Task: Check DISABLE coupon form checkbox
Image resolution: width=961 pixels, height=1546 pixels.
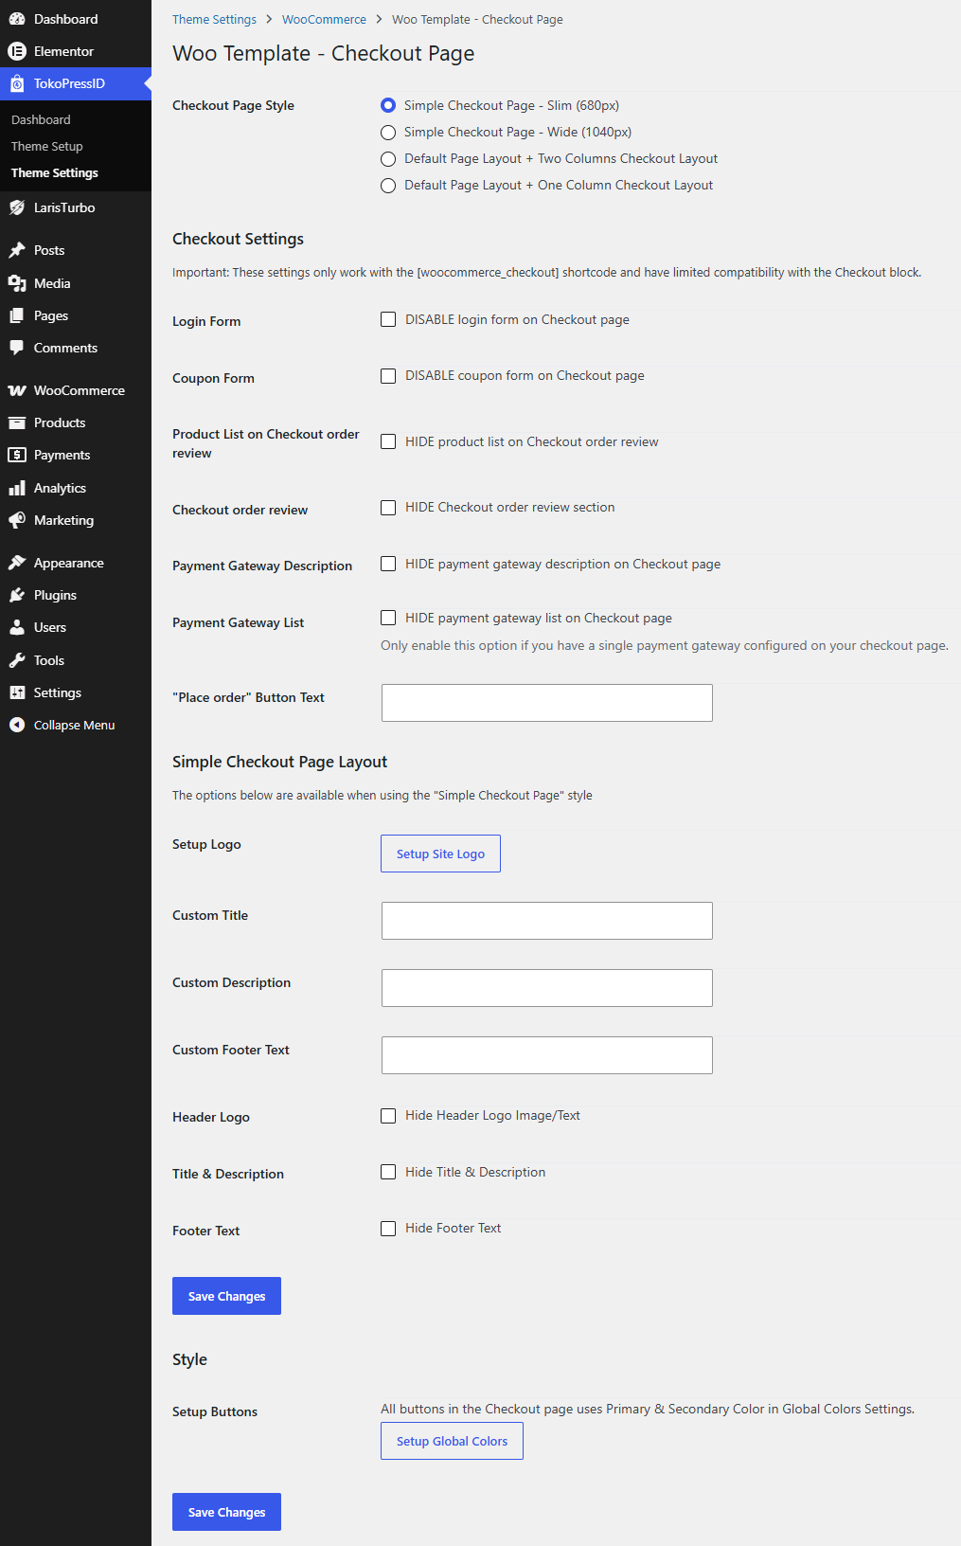Action: [x=388, y=376]
